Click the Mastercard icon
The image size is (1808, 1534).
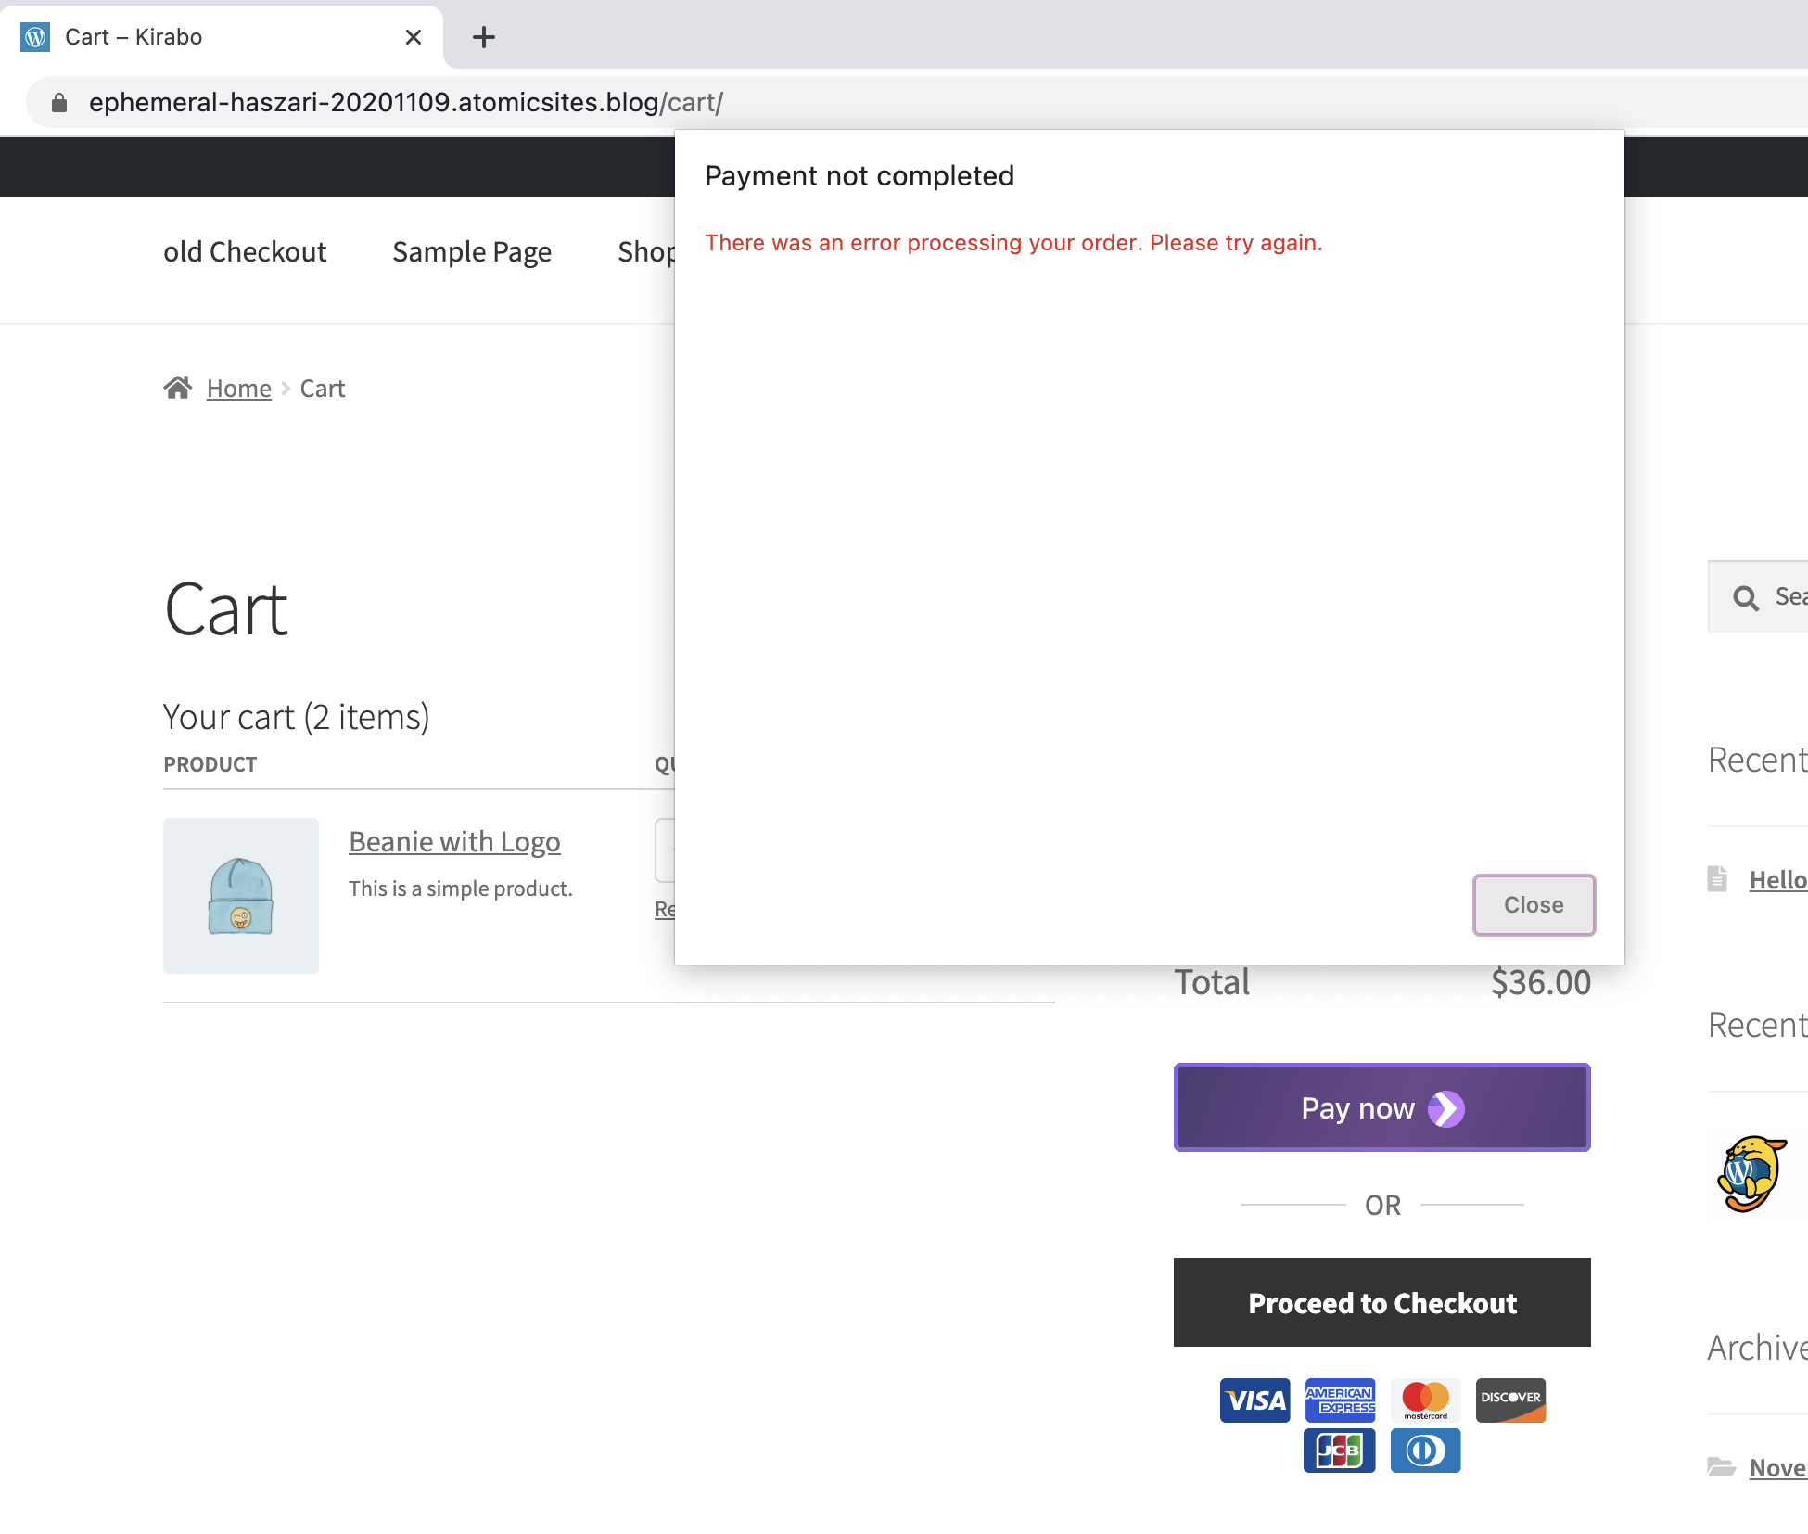point(1425,1400)
